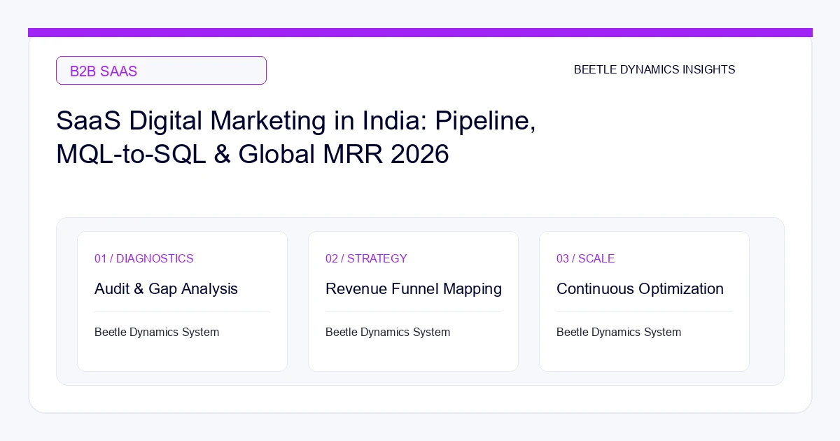Viewport: 840px width, 441px height.
Task: Click the B2B SAAS category badge
Action: (161, 71)
